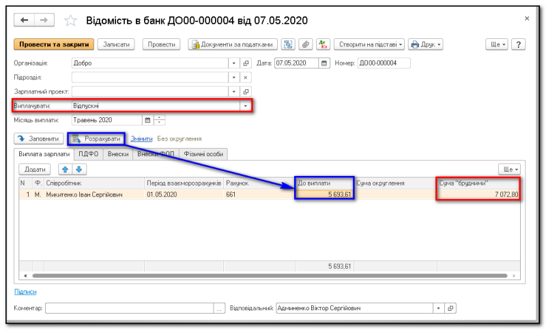This screenshot has width=546, height=330.
Task: Expand the Виплачувати dropdown arrow
Action: point(246,106)
